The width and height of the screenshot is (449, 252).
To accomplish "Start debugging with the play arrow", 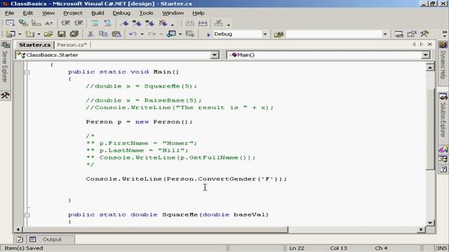I will pos(208,34).
